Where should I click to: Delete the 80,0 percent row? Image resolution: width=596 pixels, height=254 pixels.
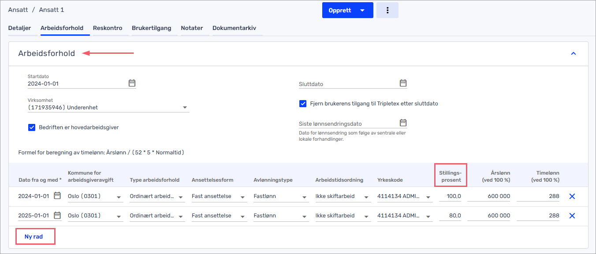pos(572,216)
